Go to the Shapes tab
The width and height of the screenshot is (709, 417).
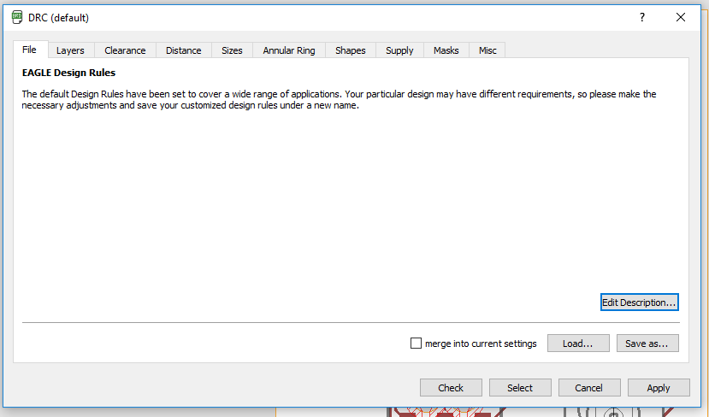(351, 50)
